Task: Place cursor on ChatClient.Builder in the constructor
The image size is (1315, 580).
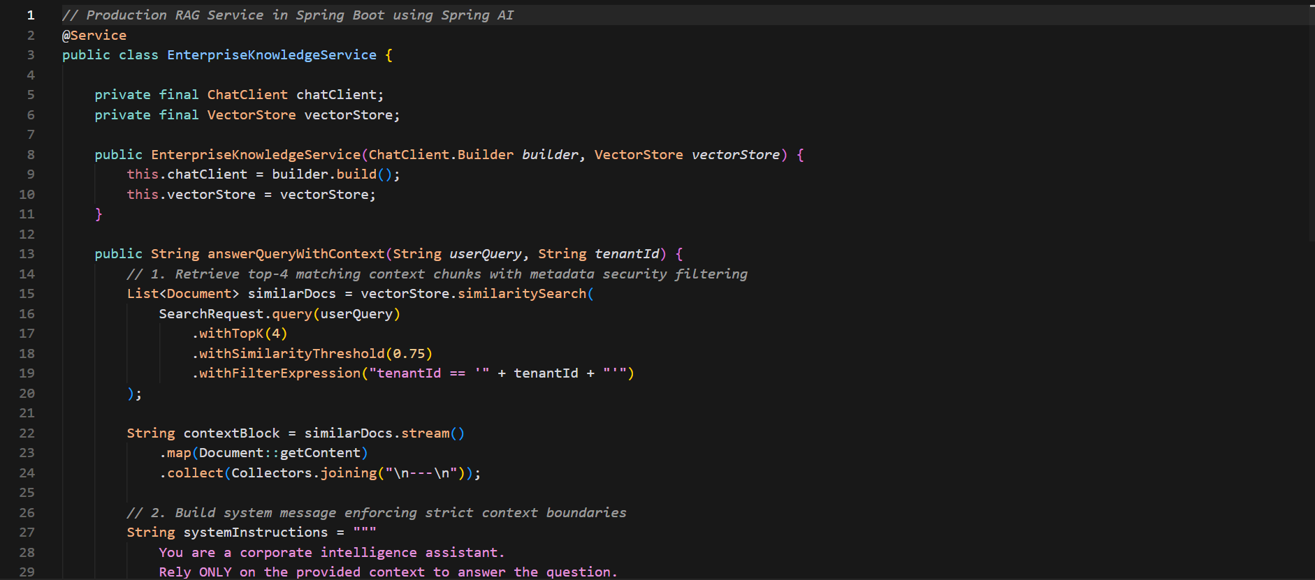Action: pos(441,155)
